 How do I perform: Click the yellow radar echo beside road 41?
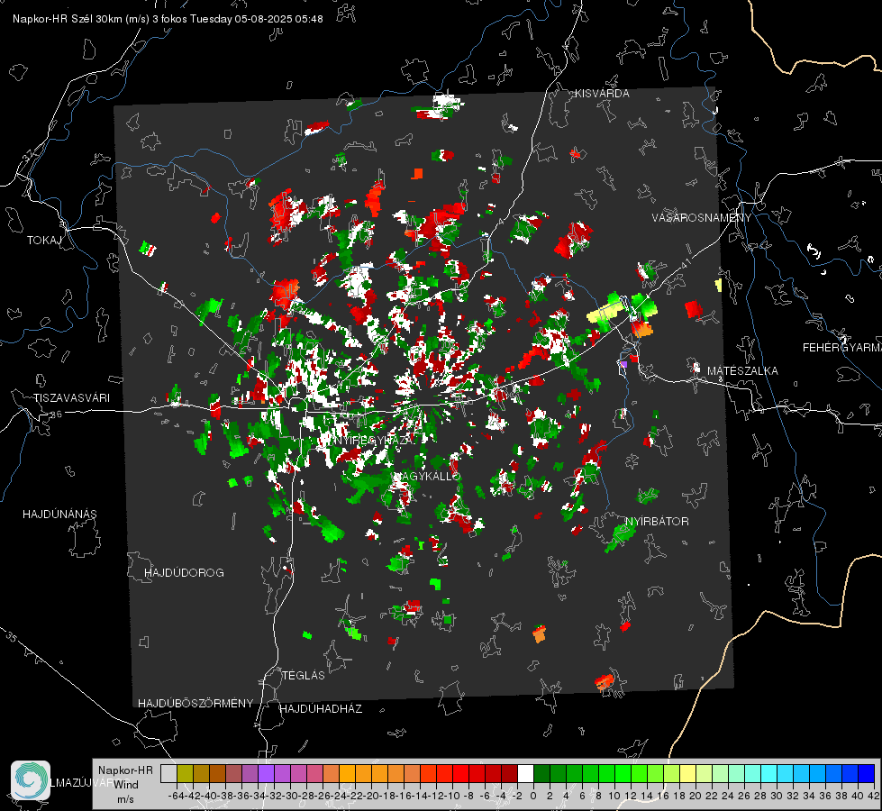point(605,312)
